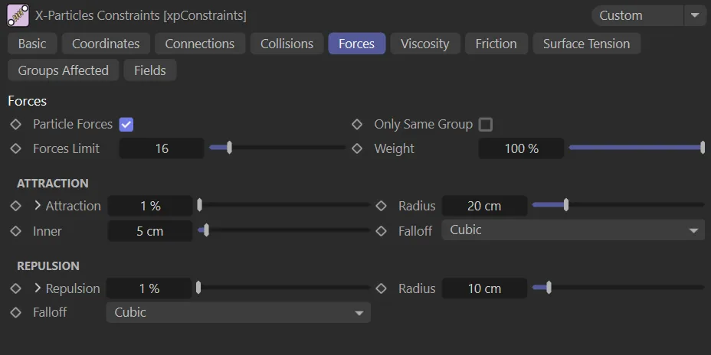The image size is (711, 355).
Task: Expand the Repulsion parameter arrow
Action: tap(38, 288)
